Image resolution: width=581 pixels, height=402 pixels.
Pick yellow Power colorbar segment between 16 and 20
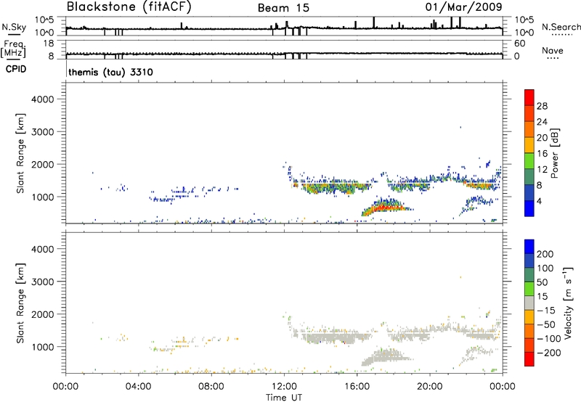pos(529,144)
